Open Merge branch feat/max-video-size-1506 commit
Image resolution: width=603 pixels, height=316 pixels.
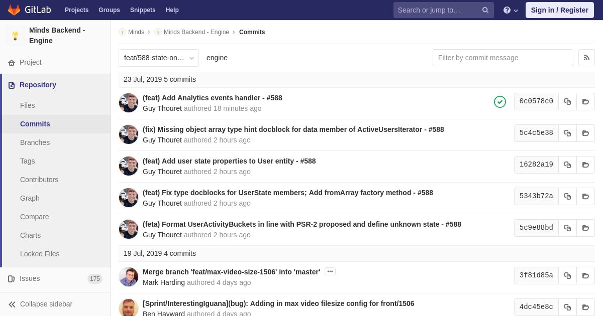231,272
